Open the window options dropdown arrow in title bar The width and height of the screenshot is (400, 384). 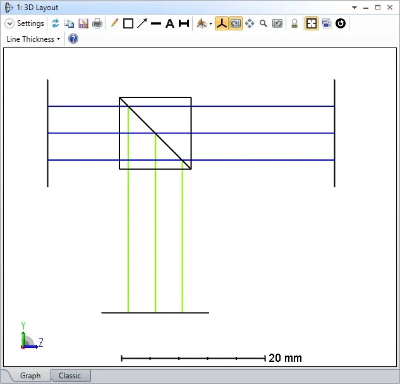[355, 8]
